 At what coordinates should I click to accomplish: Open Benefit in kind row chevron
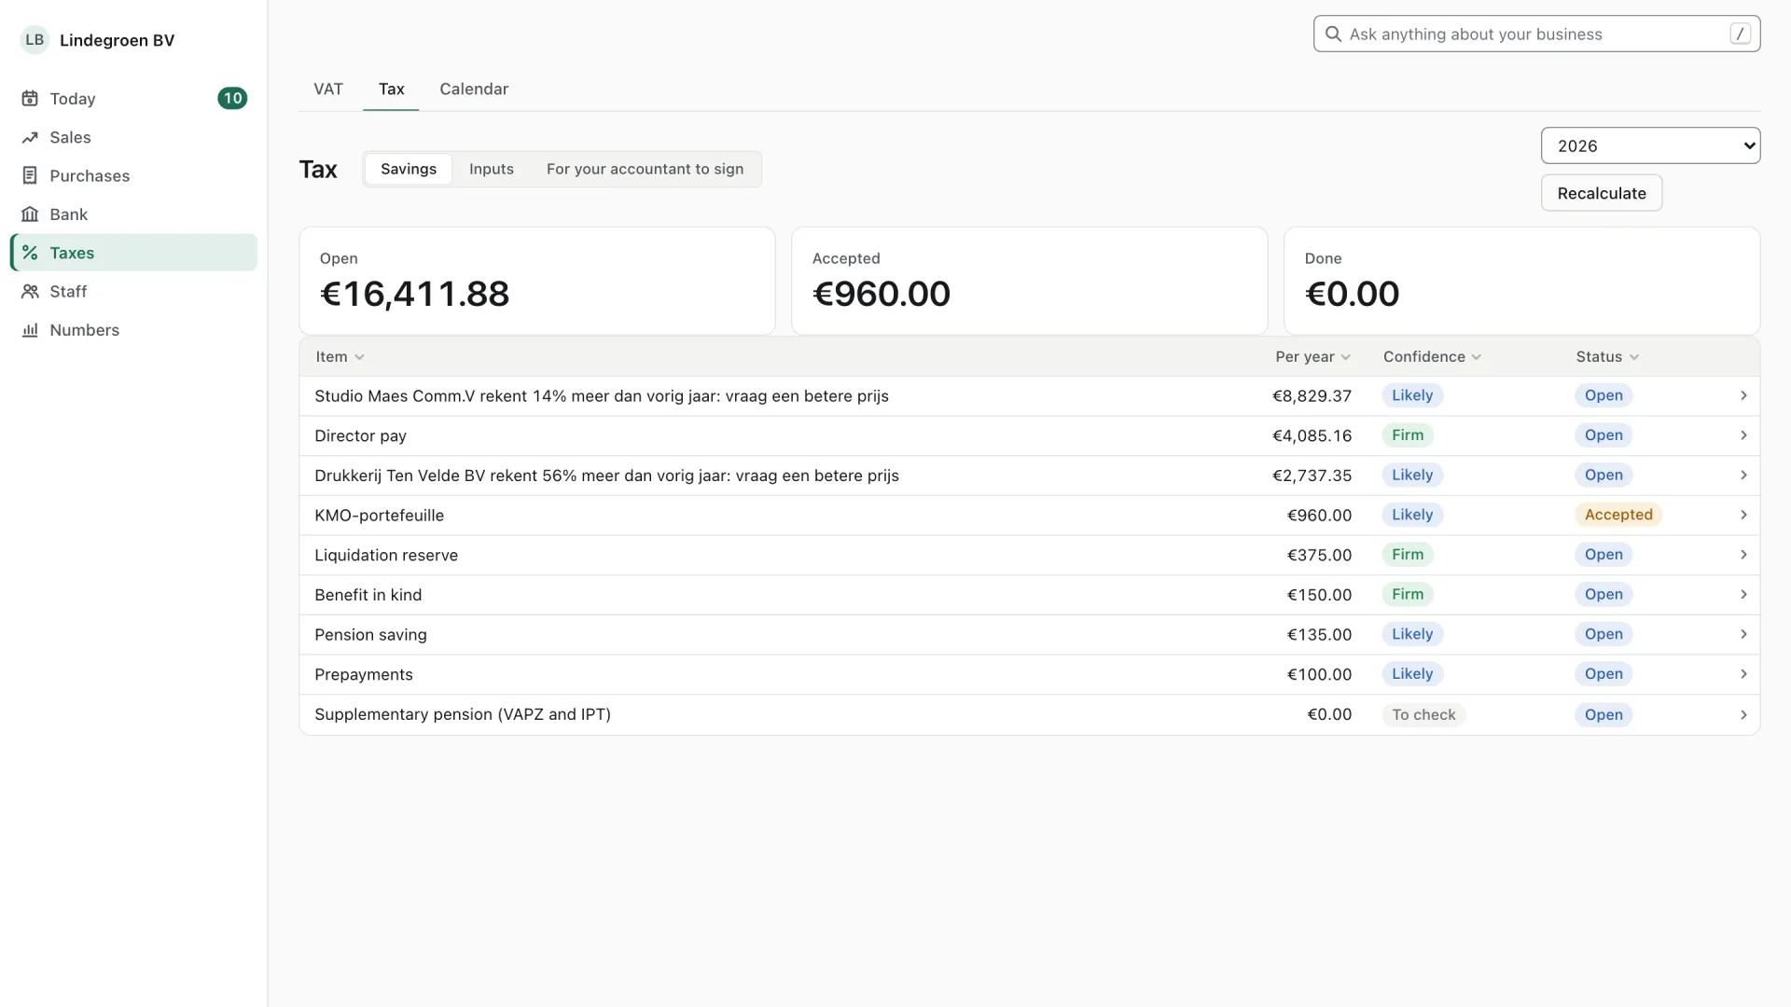click(x=1743, y=595)
